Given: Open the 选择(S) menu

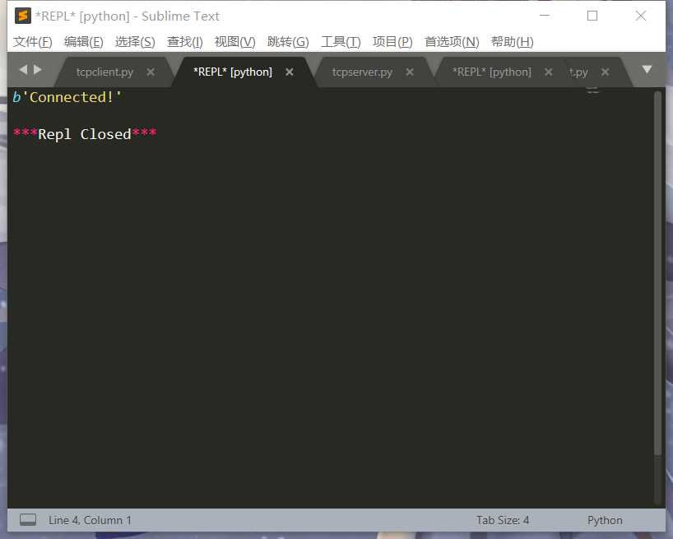Looking at the screenshot, I should tap(135, 42).
